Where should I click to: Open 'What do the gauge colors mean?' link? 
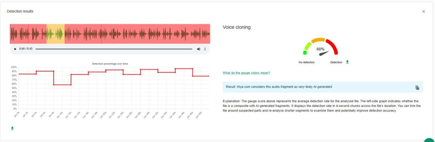(246, 73)
